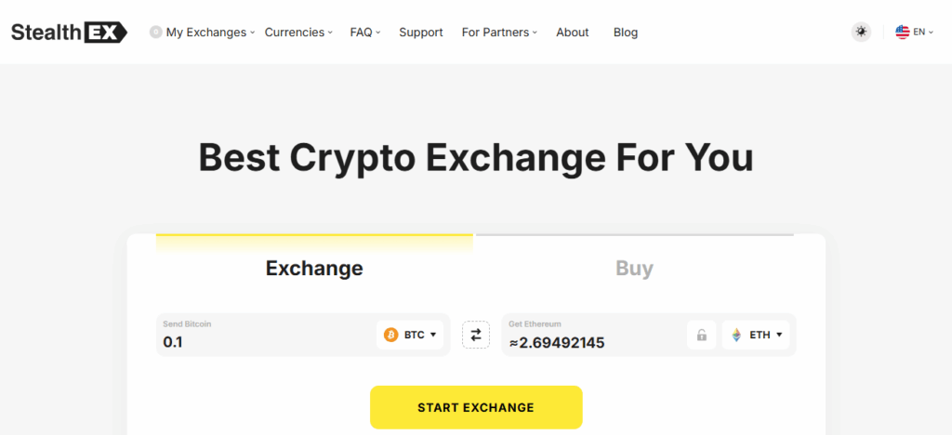Select the Exchange tab
This screenshot has height=435, width=952.
click(x=314, y=269)
